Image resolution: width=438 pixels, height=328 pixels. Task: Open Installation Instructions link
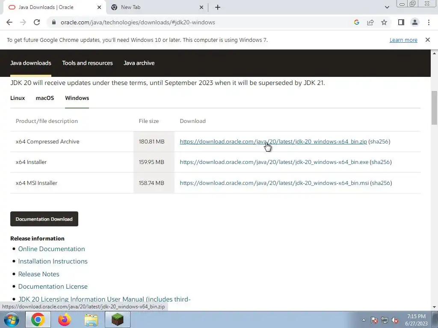(x=53, y=261)
